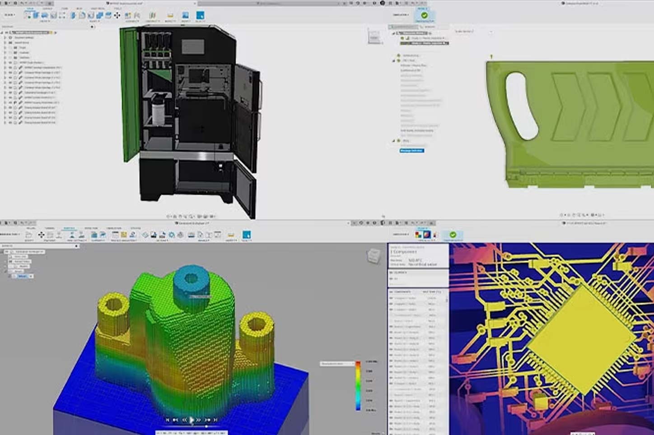Collapse the root study node in top-right browser

pos(393,33)
